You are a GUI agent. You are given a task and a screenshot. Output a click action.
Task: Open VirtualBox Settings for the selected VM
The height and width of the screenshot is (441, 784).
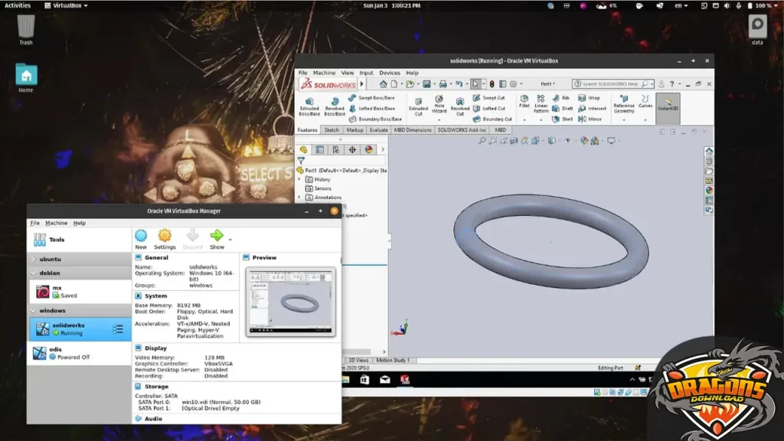click(165, 239)
